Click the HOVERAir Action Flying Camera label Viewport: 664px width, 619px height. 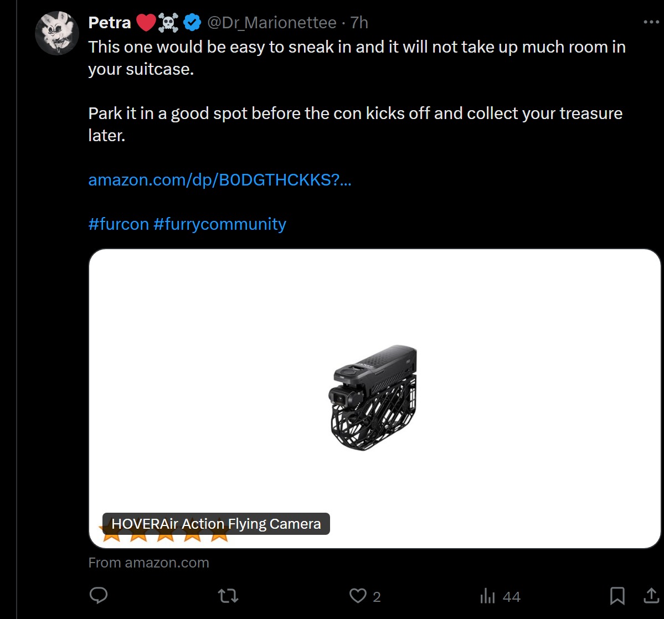pyautogui.click(x=216, y=524)
